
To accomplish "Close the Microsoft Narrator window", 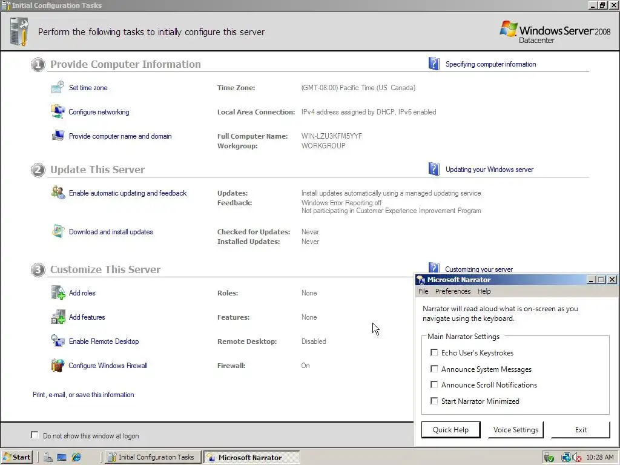I will 612,280.
